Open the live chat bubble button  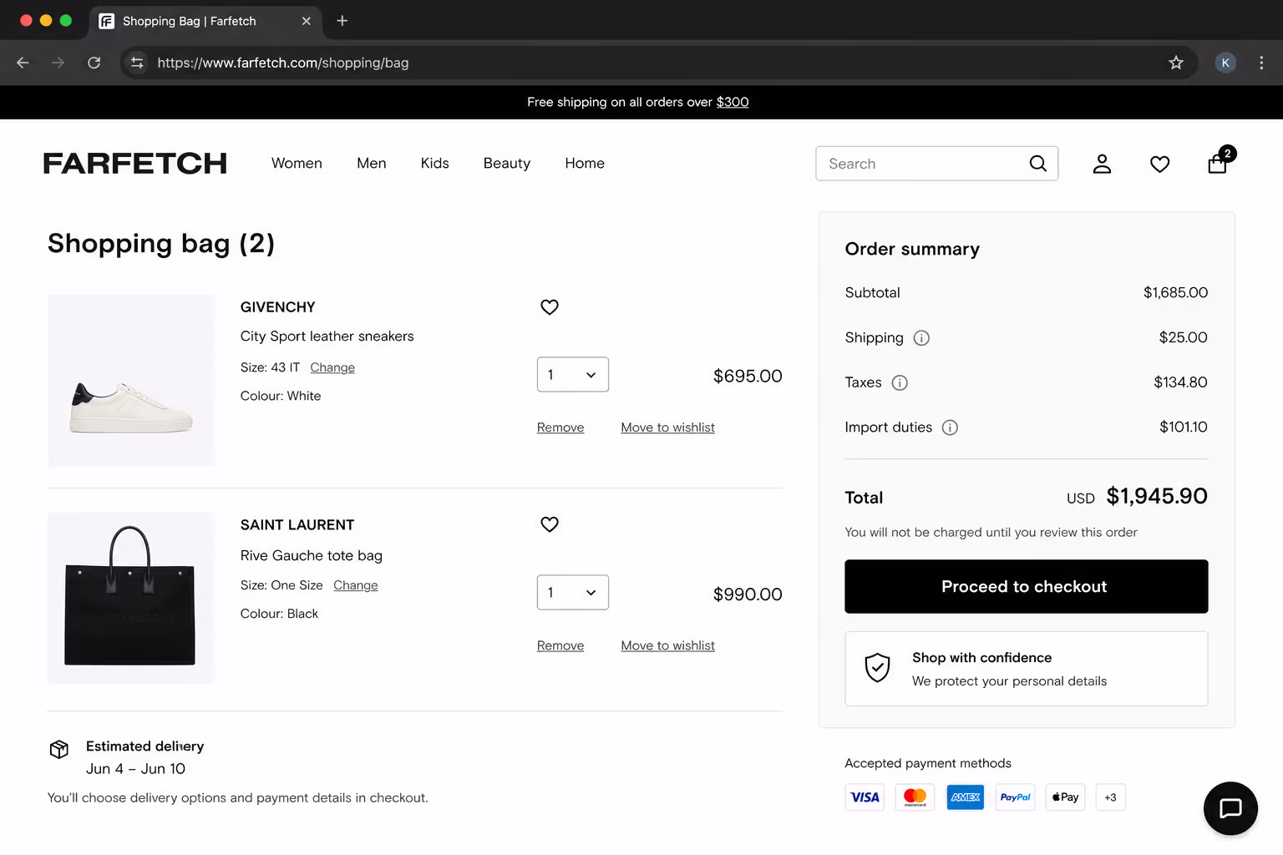pyautogui.click(x=1230, y=808)
